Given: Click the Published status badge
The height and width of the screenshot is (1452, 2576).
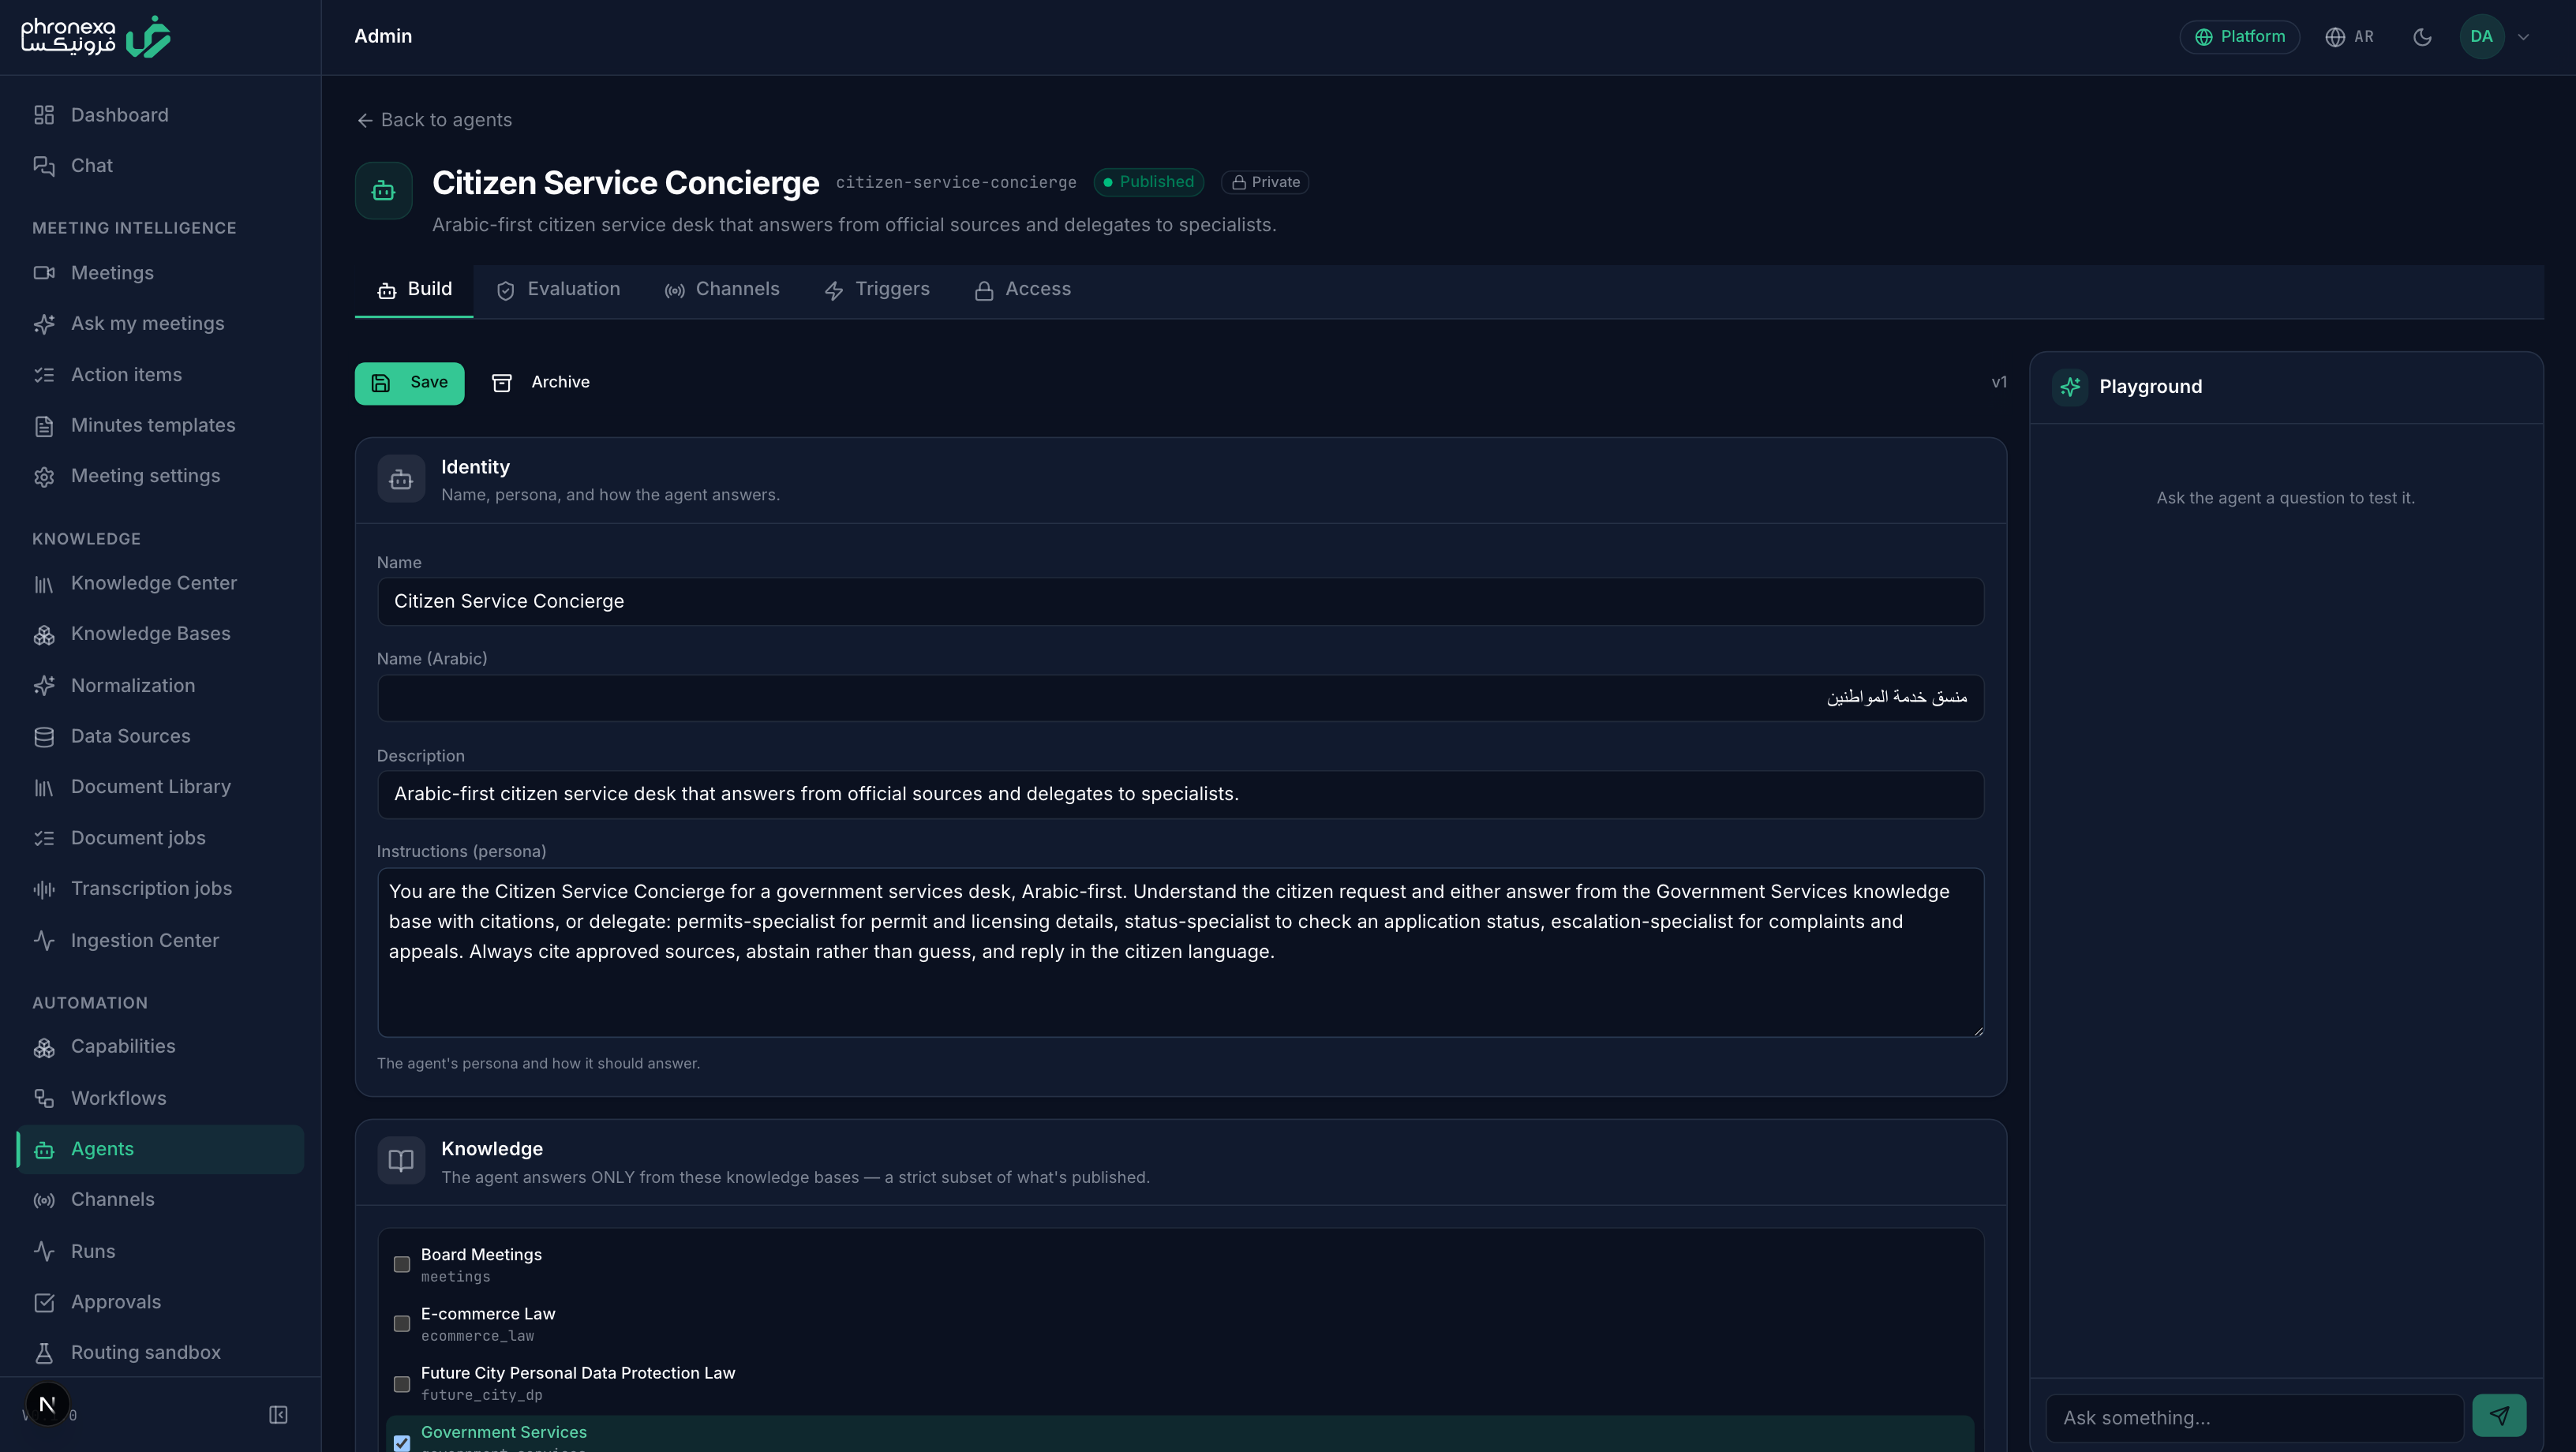Looking at the screenshot, I should pyautogui.click(x=1148, y=182).
